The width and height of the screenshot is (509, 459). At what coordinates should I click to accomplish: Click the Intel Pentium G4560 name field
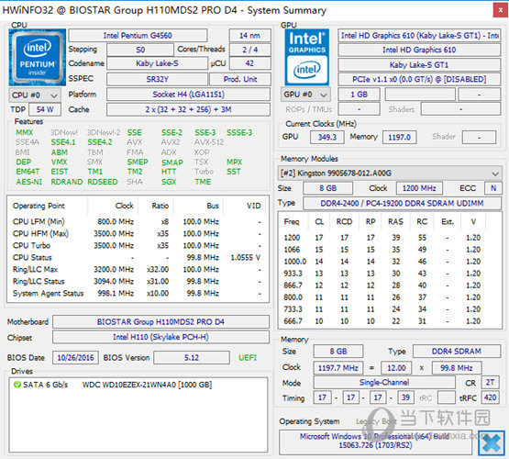pyautogui.click(x=138, y=36)
